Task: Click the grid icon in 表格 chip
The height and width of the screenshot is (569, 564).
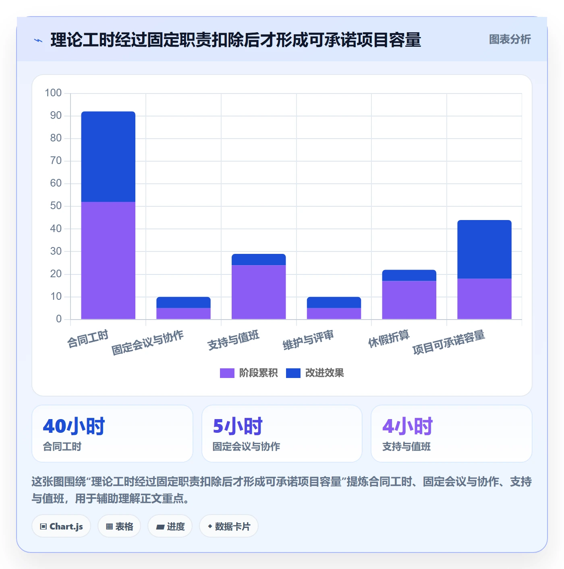Action: pos(109,527)
